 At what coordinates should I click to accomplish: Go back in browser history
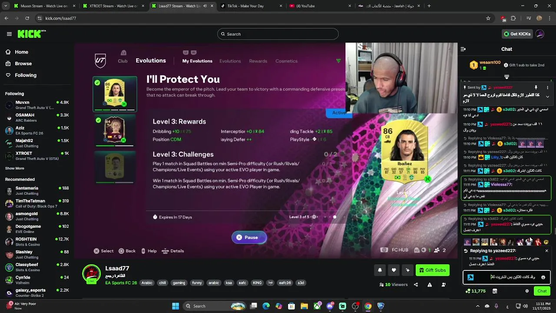(6, 18)
